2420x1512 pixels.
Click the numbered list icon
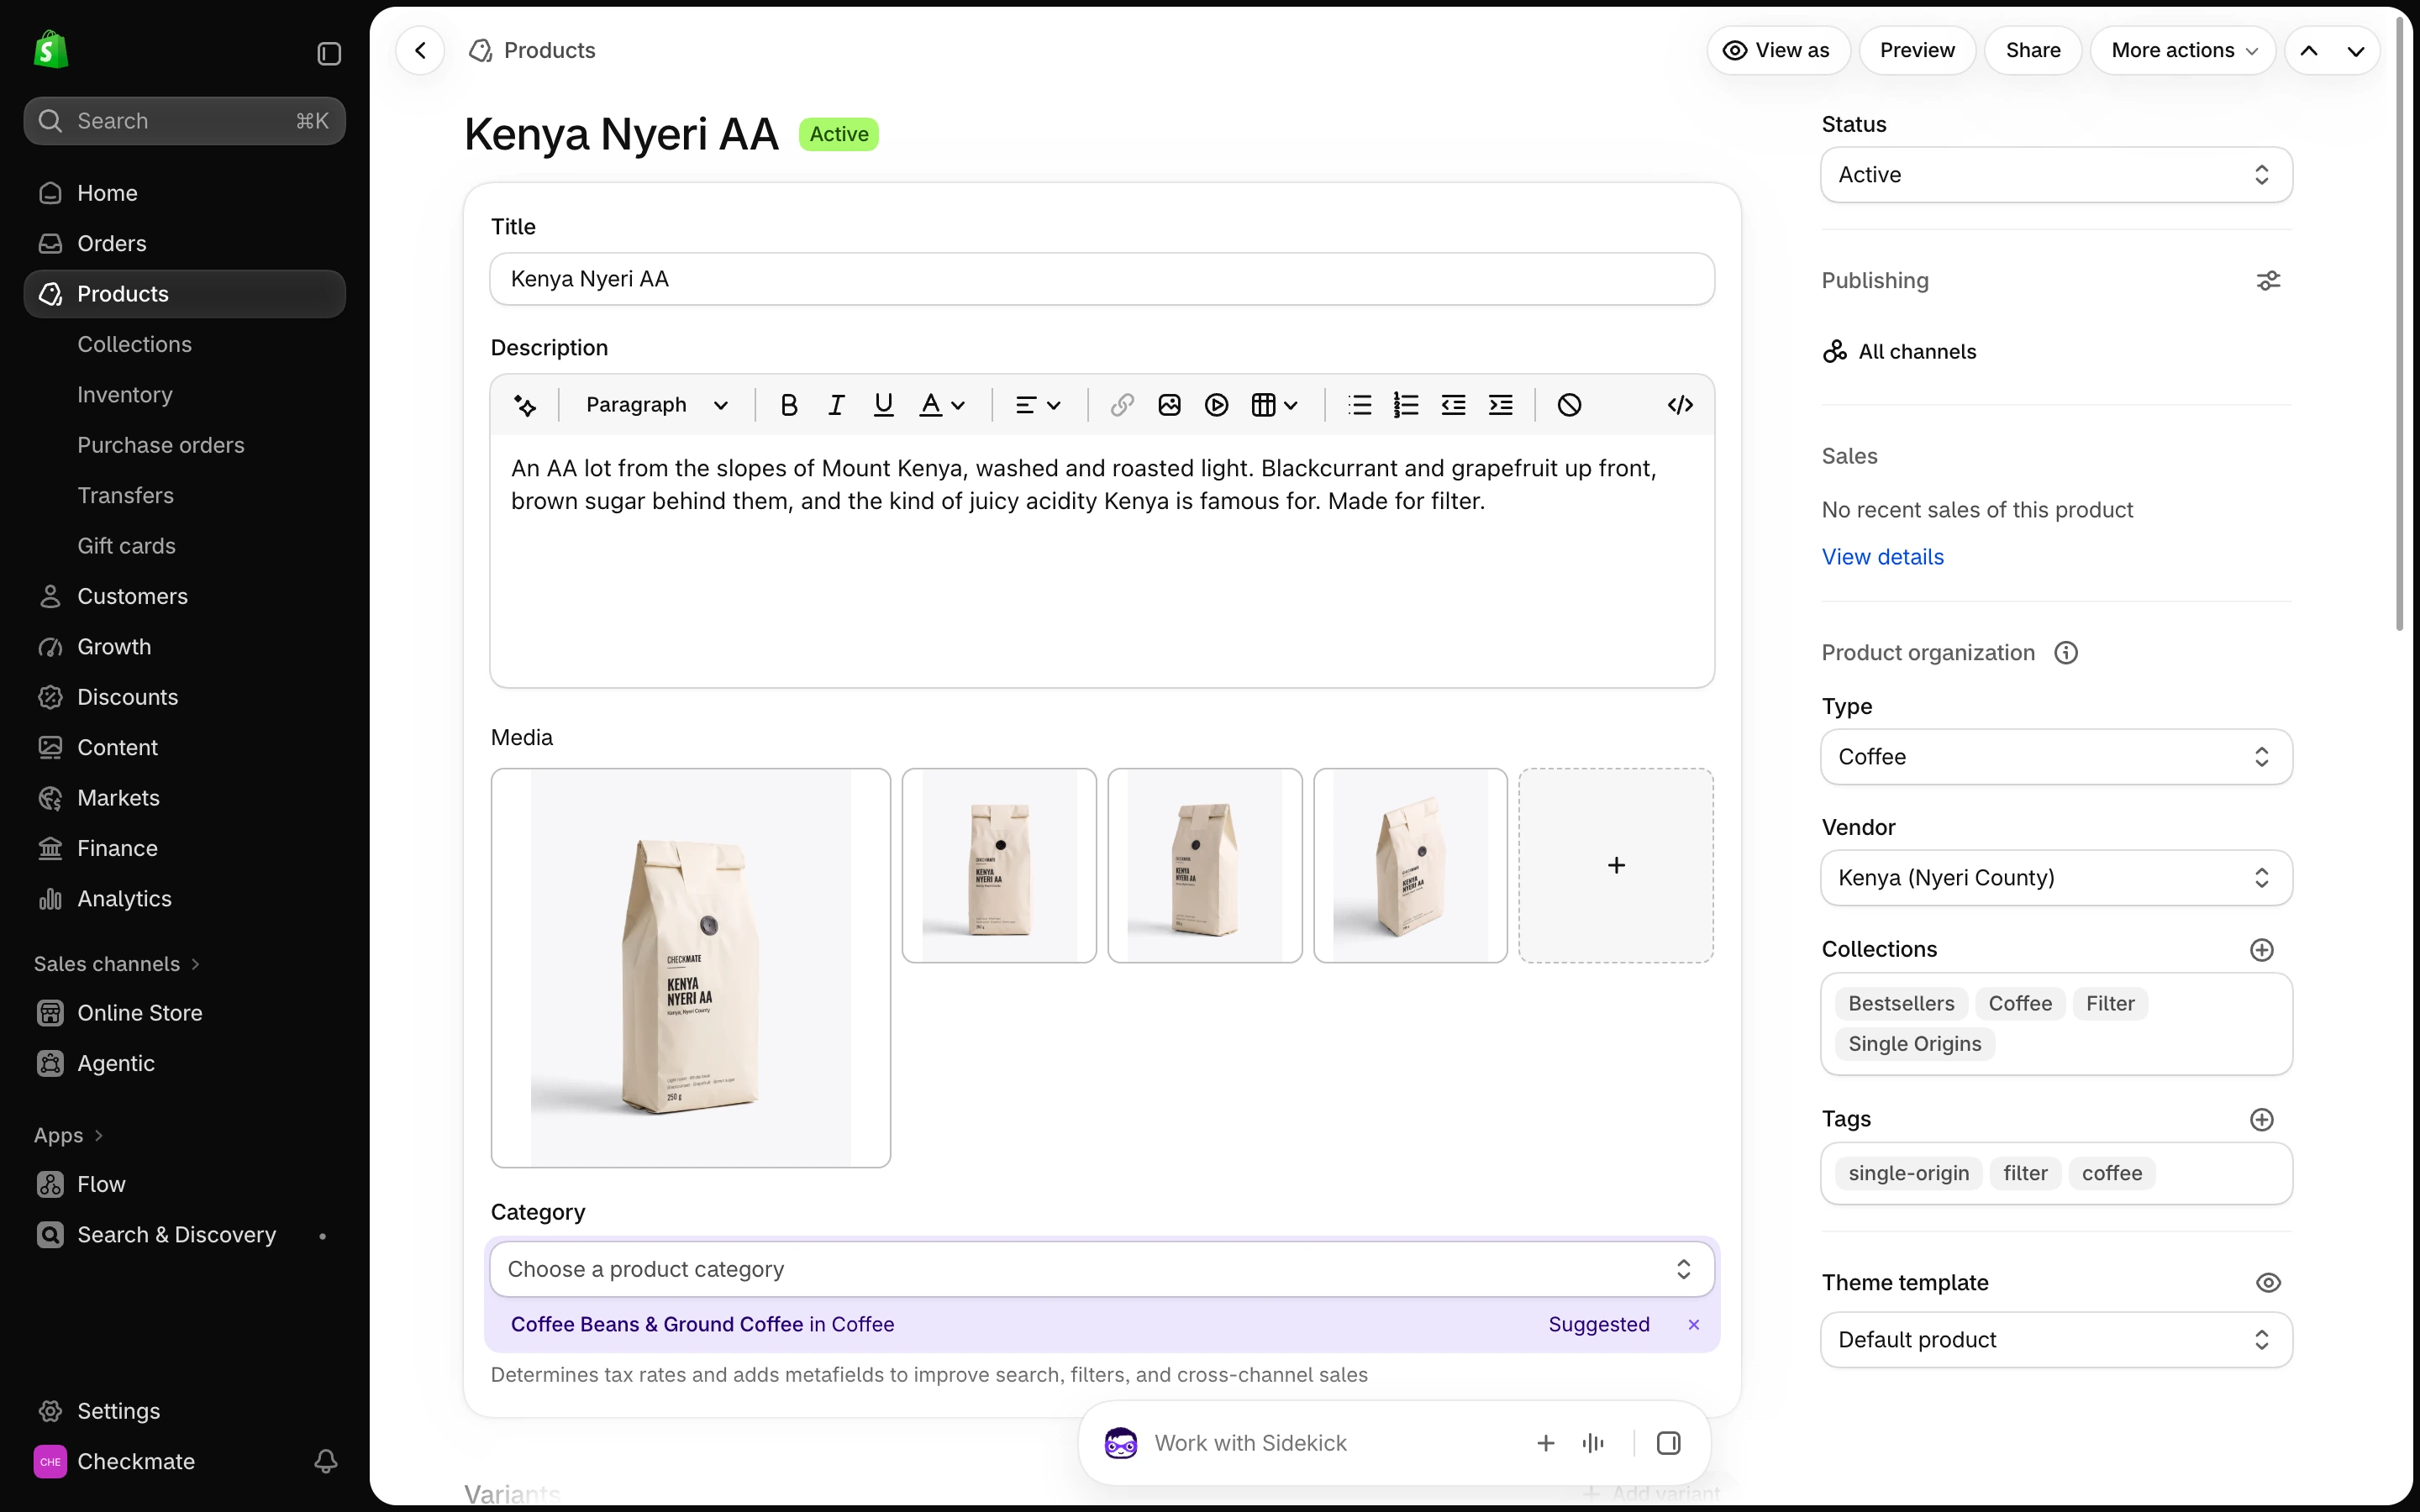click(1406, 405)
